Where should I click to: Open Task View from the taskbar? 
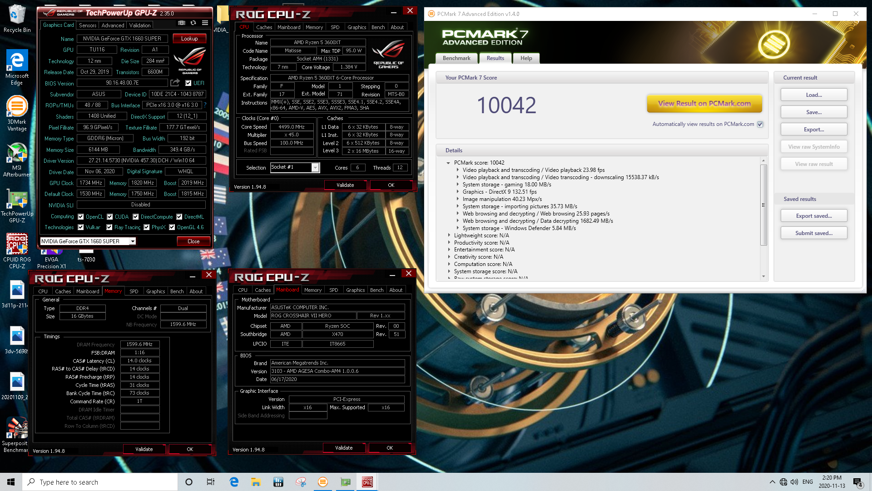click(211, 482)
